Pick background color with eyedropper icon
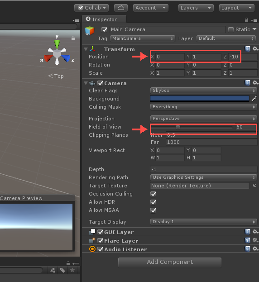259x282 pixels. (254, 99)
